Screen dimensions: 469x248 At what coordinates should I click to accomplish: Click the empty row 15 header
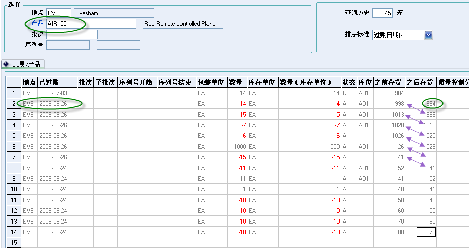[13, 243]
